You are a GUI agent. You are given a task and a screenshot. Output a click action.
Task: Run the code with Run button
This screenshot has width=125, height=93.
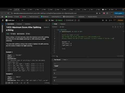pos(51,20)
